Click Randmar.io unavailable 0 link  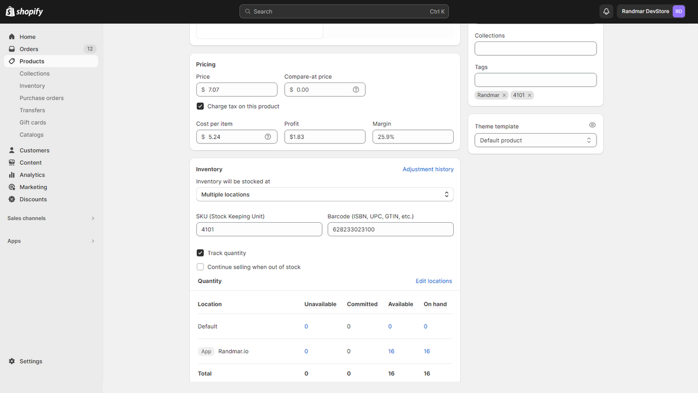[306, 352]
